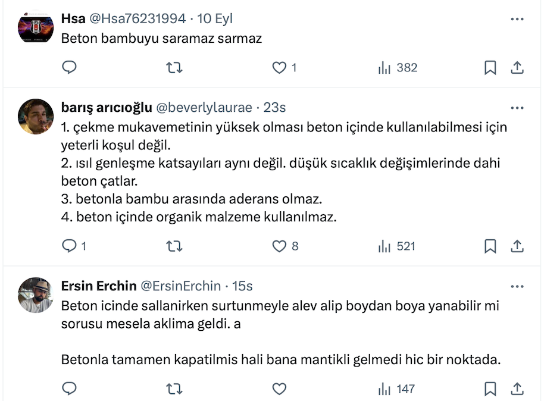Image resolution: width=544 pixels, height=401 pixels.
Task: Reply to Hsa's tweet
Action: pos(70,68)
